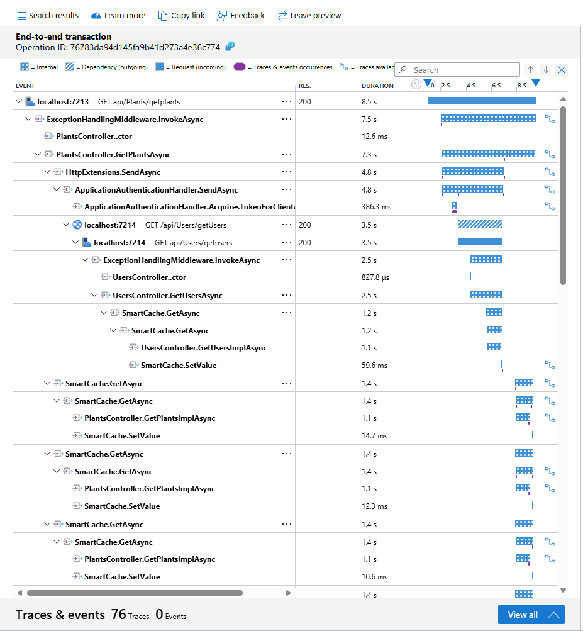This screenshot has width=583, height=631.
Task: Click the Search results list icon
Action: [x=21, y=16]
